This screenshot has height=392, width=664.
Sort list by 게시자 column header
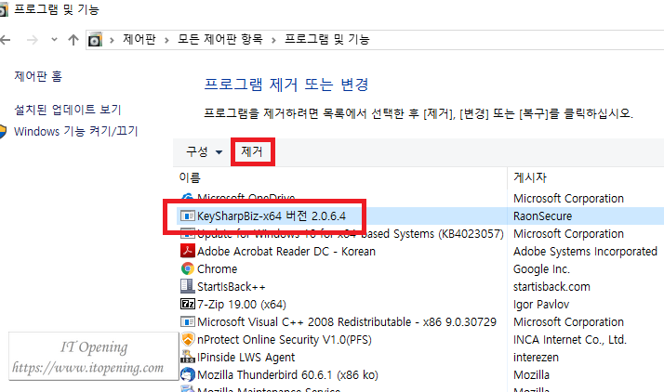(530, 176)
